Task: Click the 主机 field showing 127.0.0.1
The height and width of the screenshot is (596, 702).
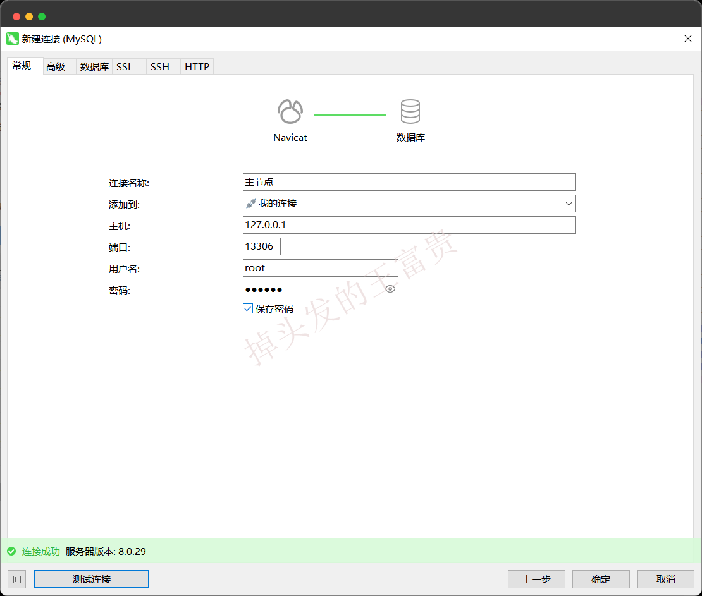Action: click(x=409, y=225)
